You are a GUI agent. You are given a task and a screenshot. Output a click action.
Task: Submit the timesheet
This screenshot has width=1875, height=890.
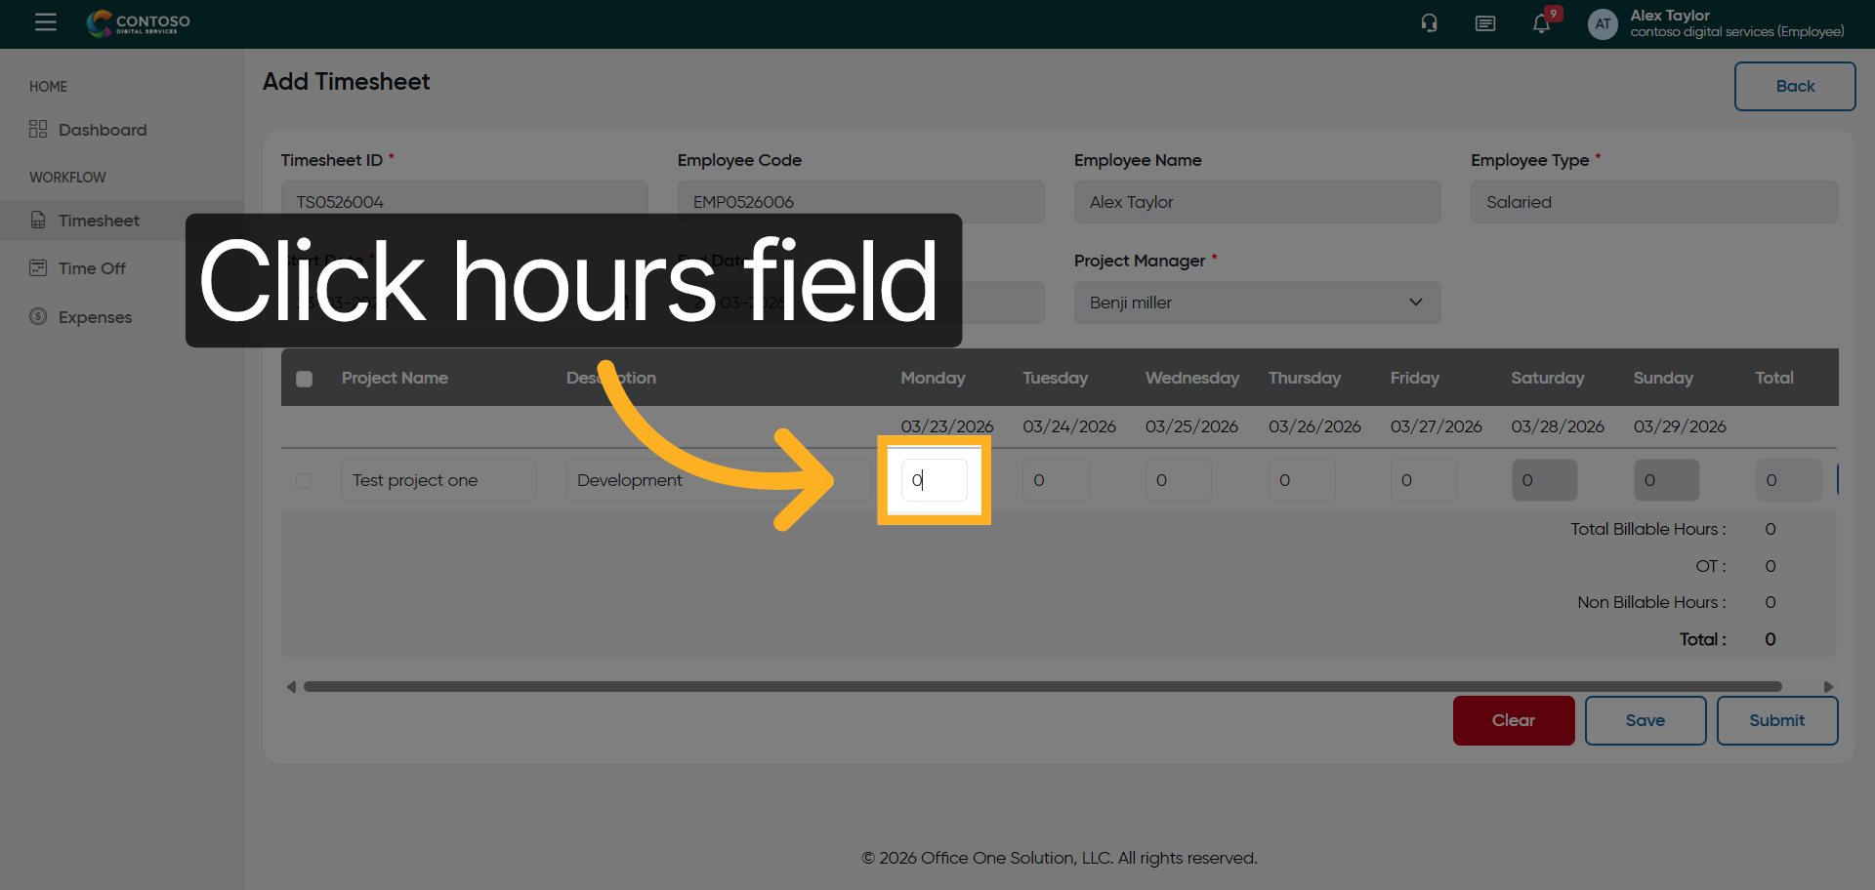pyautogui.click(x=1776, y=720)
